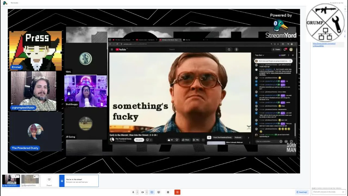Click the heart reaction in live chat
The image size is (348, 196).
click(x=291, y=142)
